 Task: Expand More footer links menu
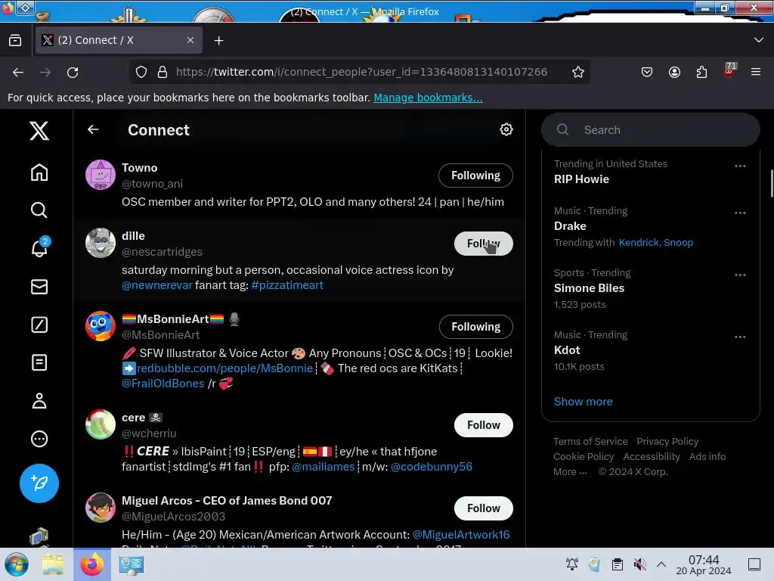[x=570, y=472]
